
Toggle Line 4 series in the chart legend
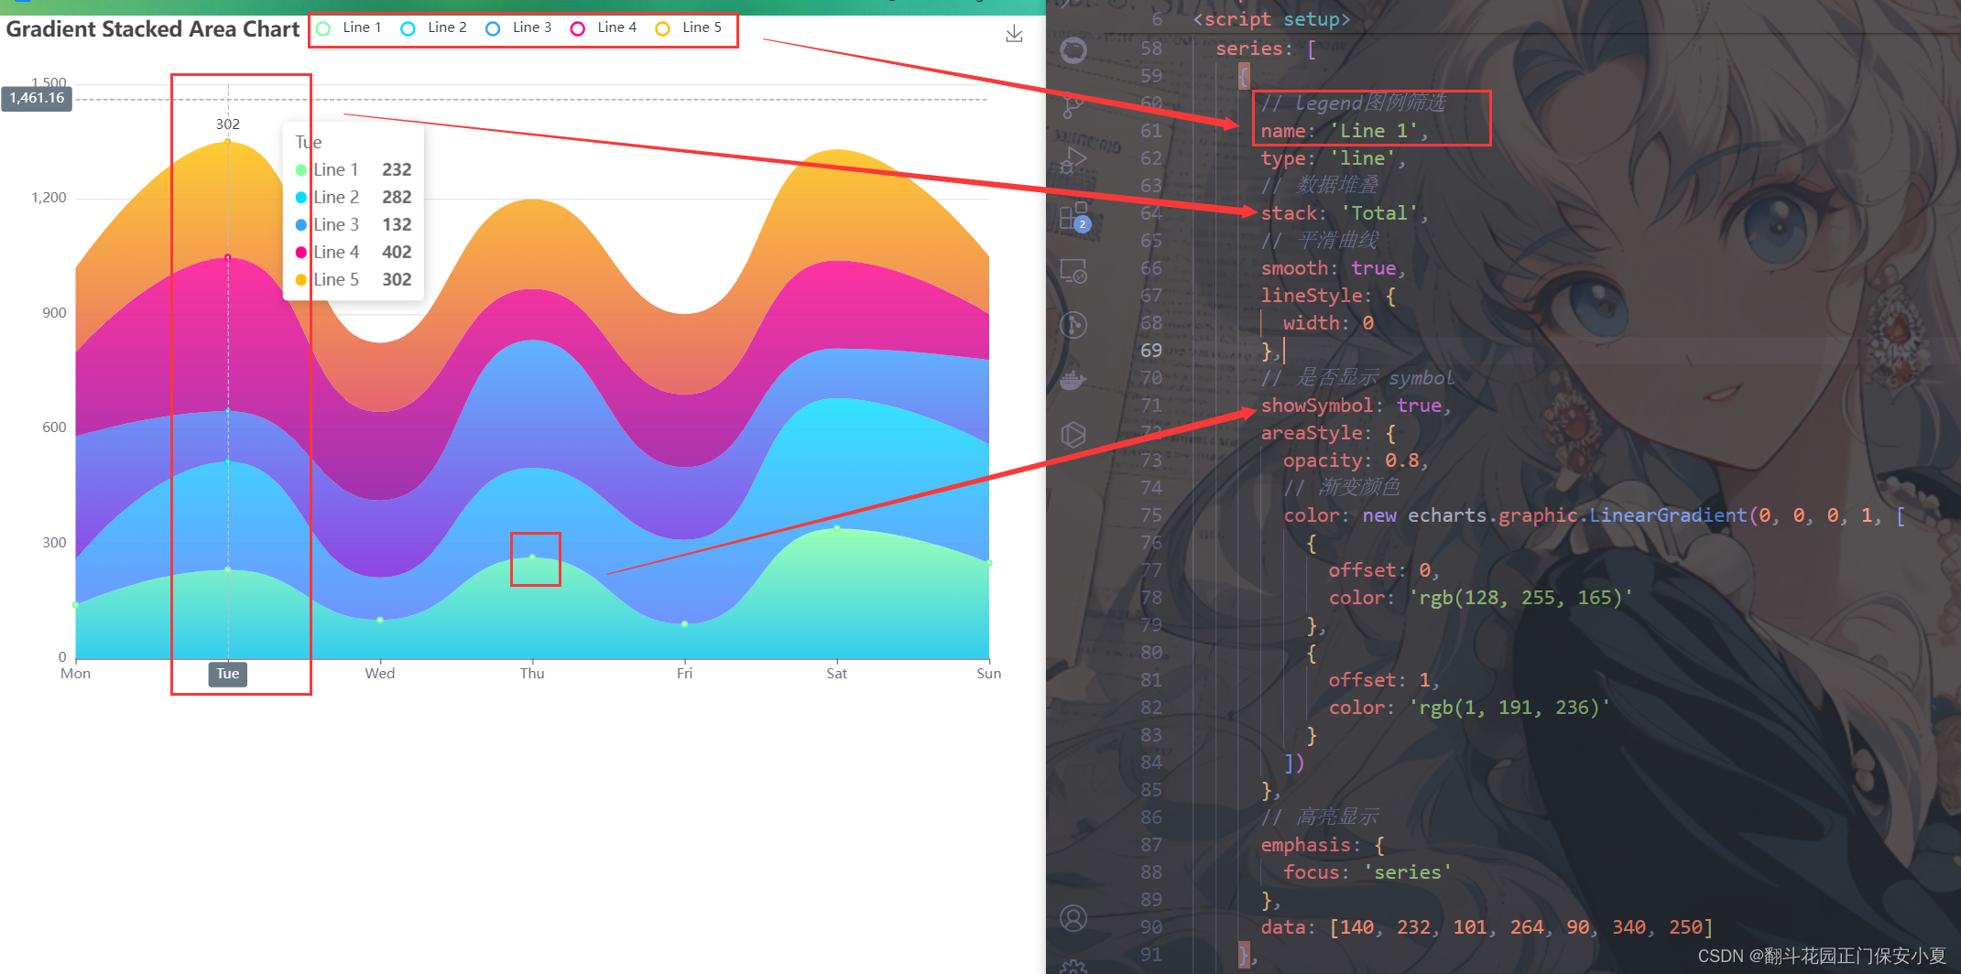604,27
